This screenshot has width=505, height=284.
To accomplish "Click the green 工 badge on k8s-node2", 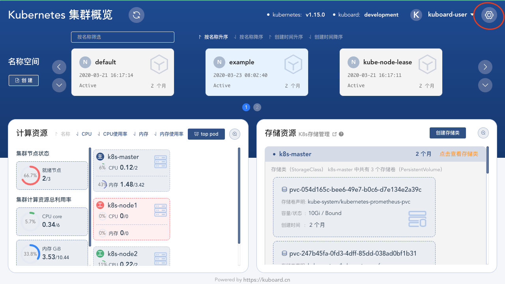I will pyautogui.click(x=100, y=254).
